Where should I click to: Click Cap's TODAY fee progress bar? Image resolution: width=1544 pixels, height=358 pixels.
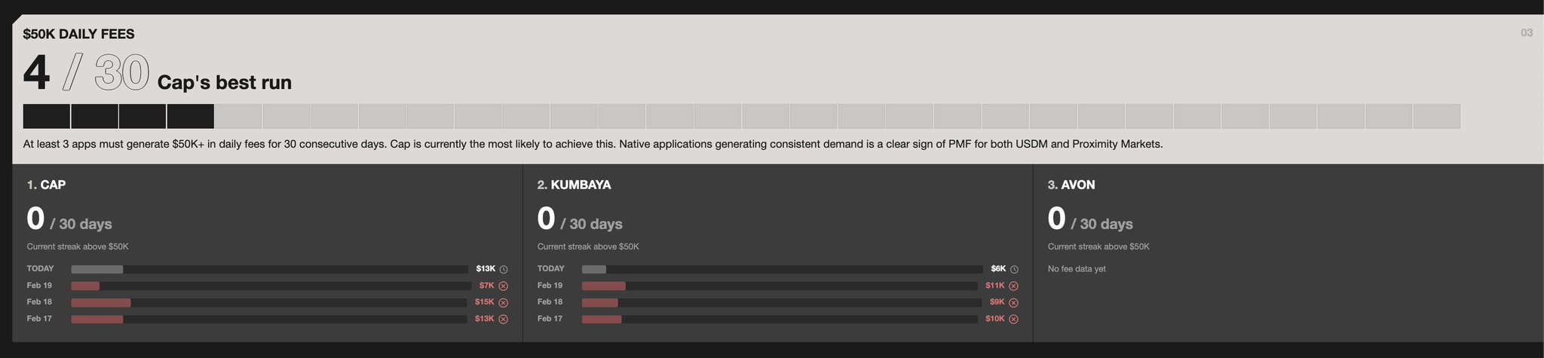pos(269,269)
